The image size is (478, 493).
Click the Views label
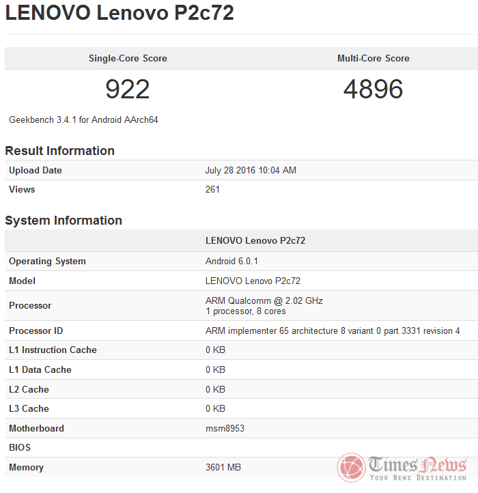pos(22,190)
